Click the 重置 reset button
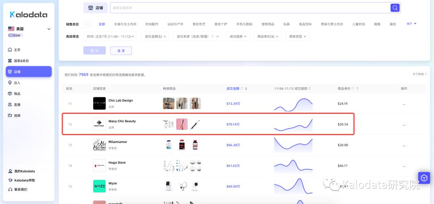Screen dimensions: 434x204 [x=121, y=51]
